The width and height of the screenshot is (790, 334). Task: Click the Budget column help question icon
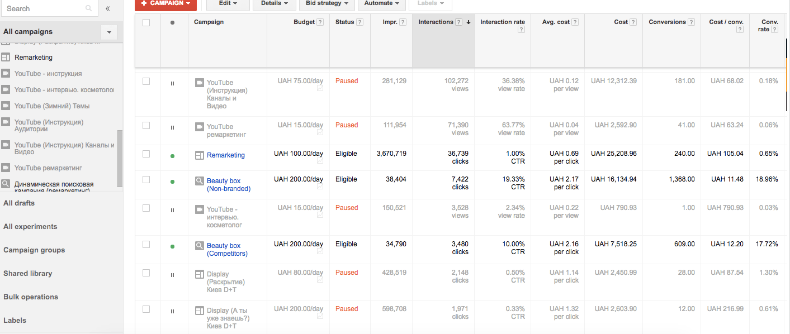(320, 22)
